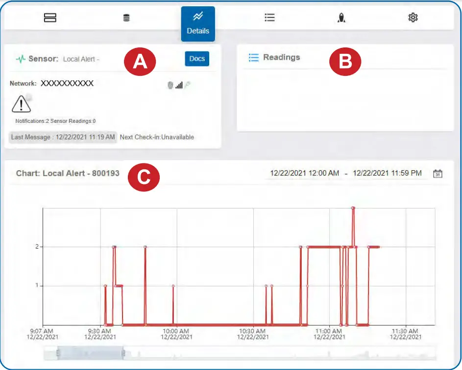Click the signal strength bars icon
This screenshot has height=370, width=462.
pyautogui.click(x=179, y=85)
